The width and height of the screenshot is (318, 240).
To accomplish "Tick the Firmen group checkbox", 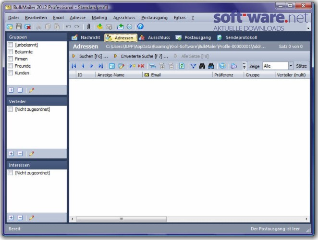I will click(x=11, y=59).
